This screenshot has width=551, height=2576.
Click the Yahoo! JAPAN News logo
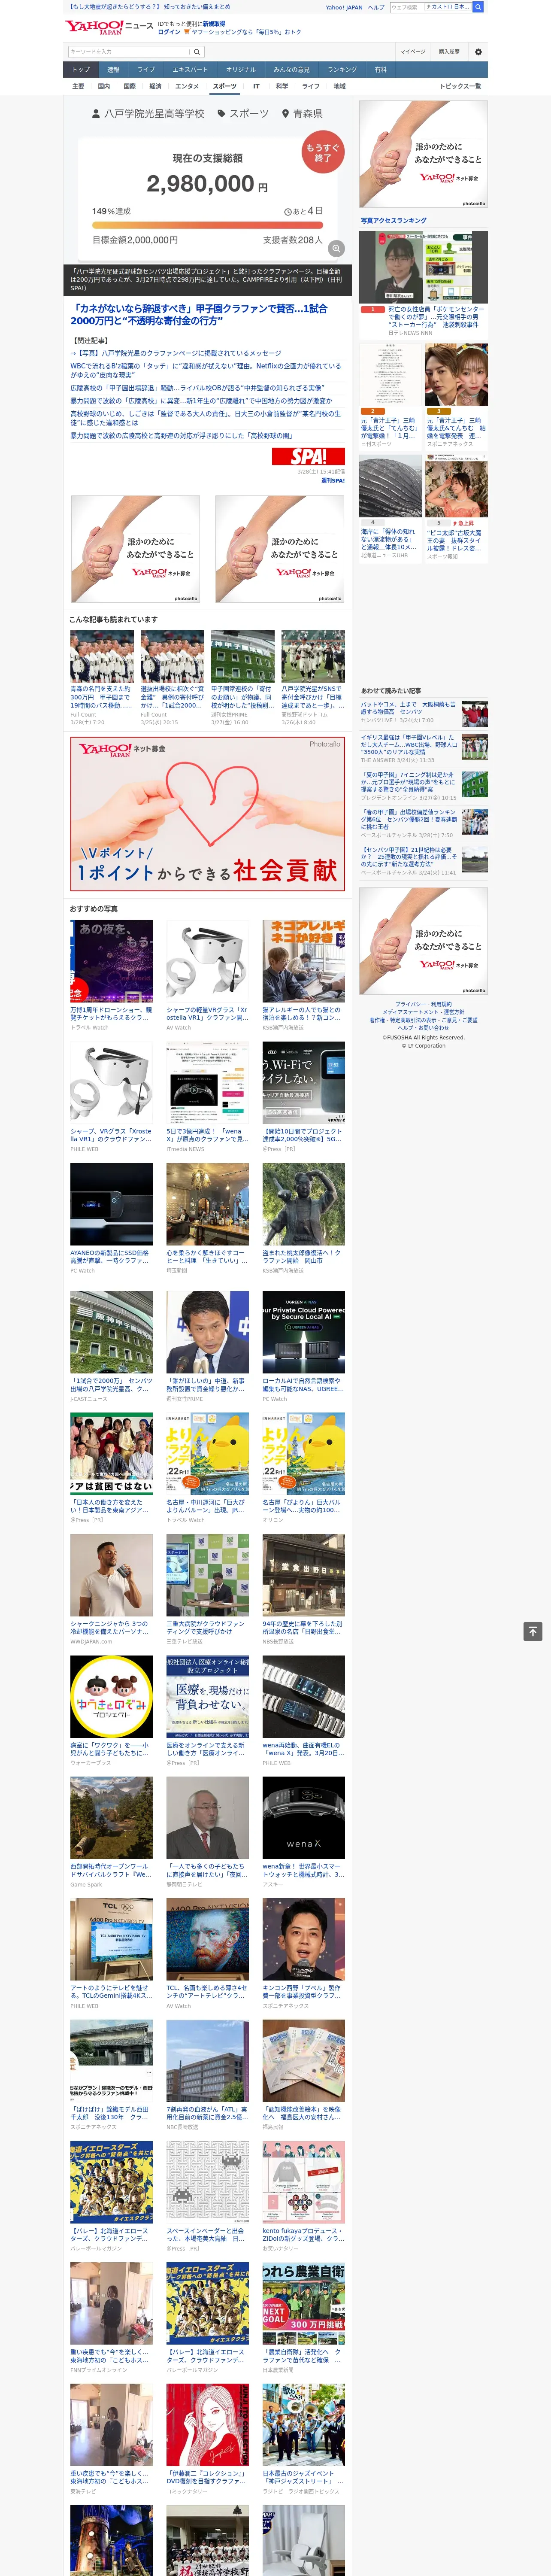(x=109, y=27)
